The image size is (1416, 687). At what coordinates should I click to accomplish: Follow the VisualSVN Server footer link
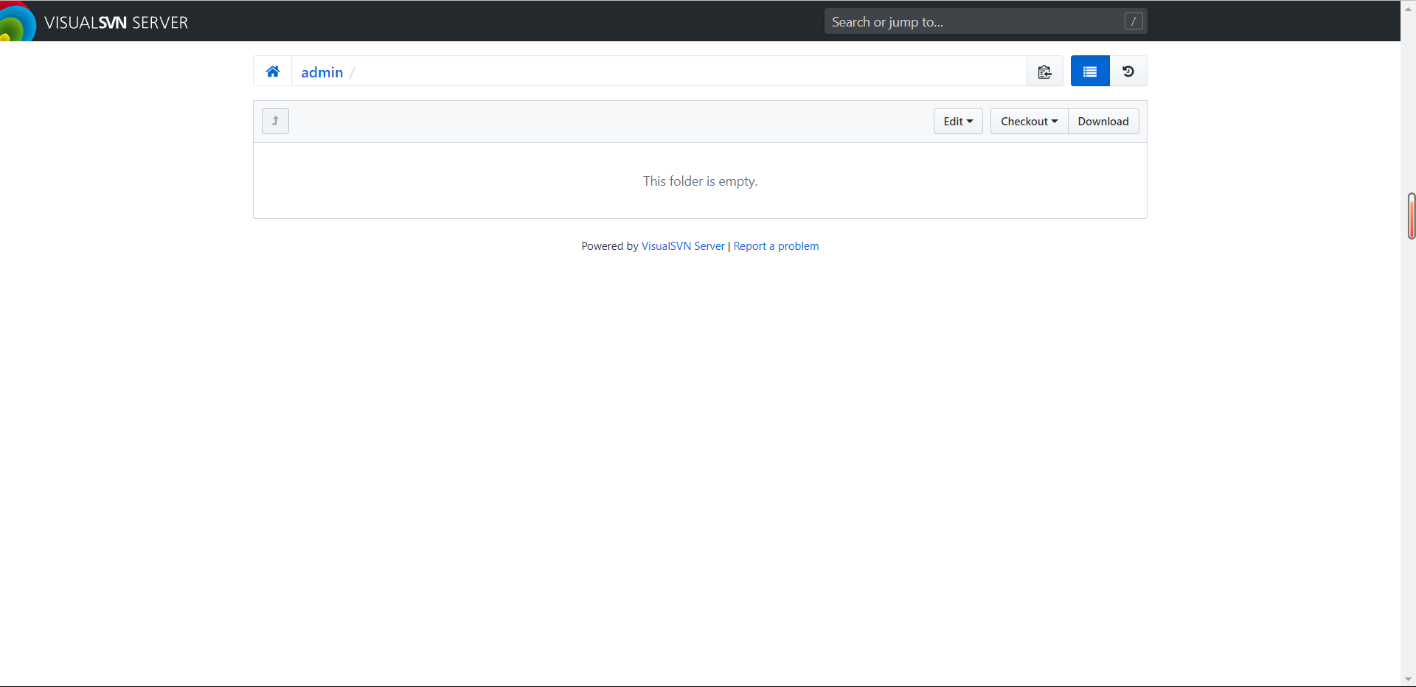683,246
